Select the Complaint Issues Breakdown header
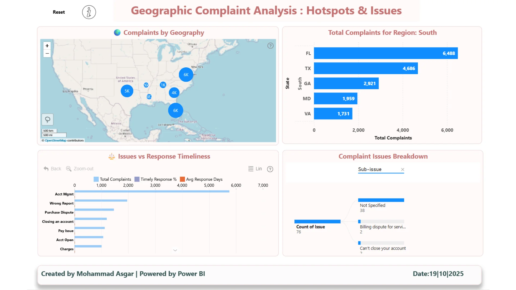Image resolution: width=516 pixels, height=290 pixels. (x=383, y=156)
